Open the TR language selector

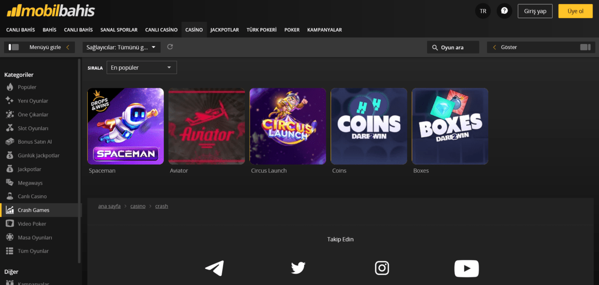pos(483,11)
